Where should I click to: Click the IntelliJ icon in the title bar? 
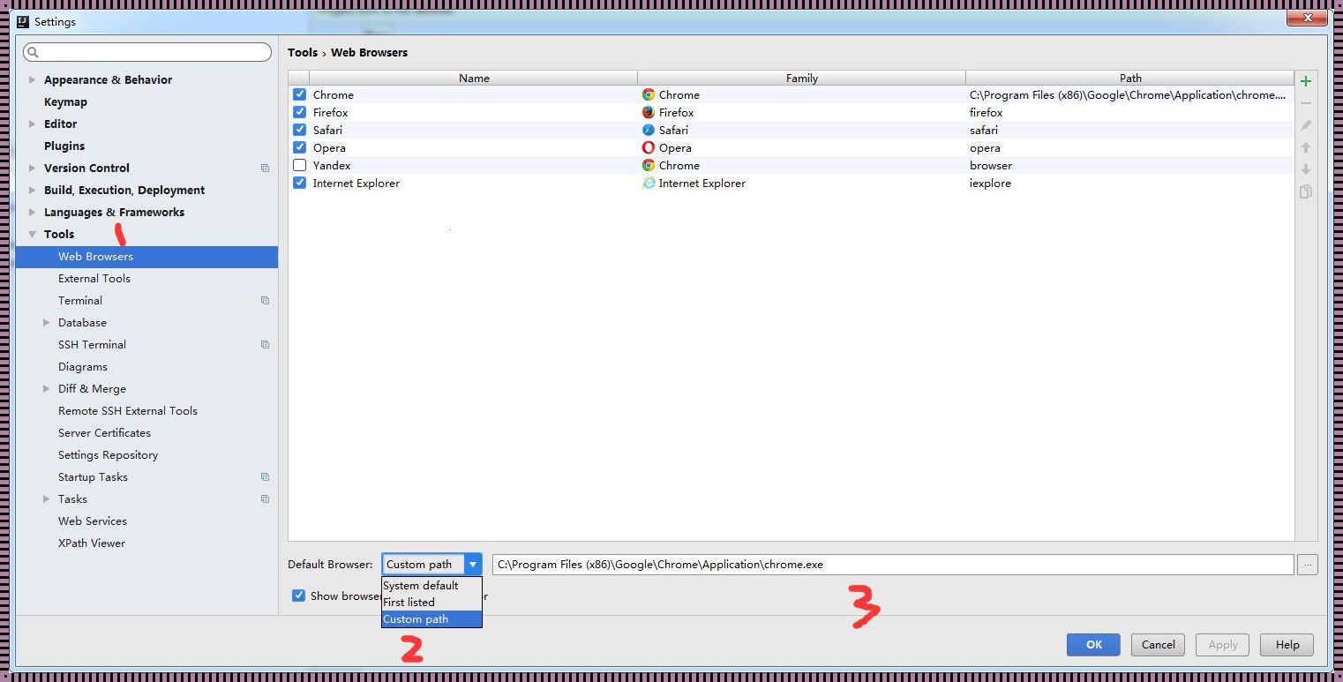point(23,21)
